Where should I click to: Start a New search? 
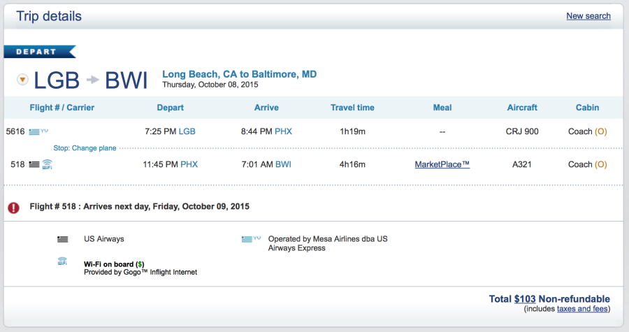pos(588,16)
